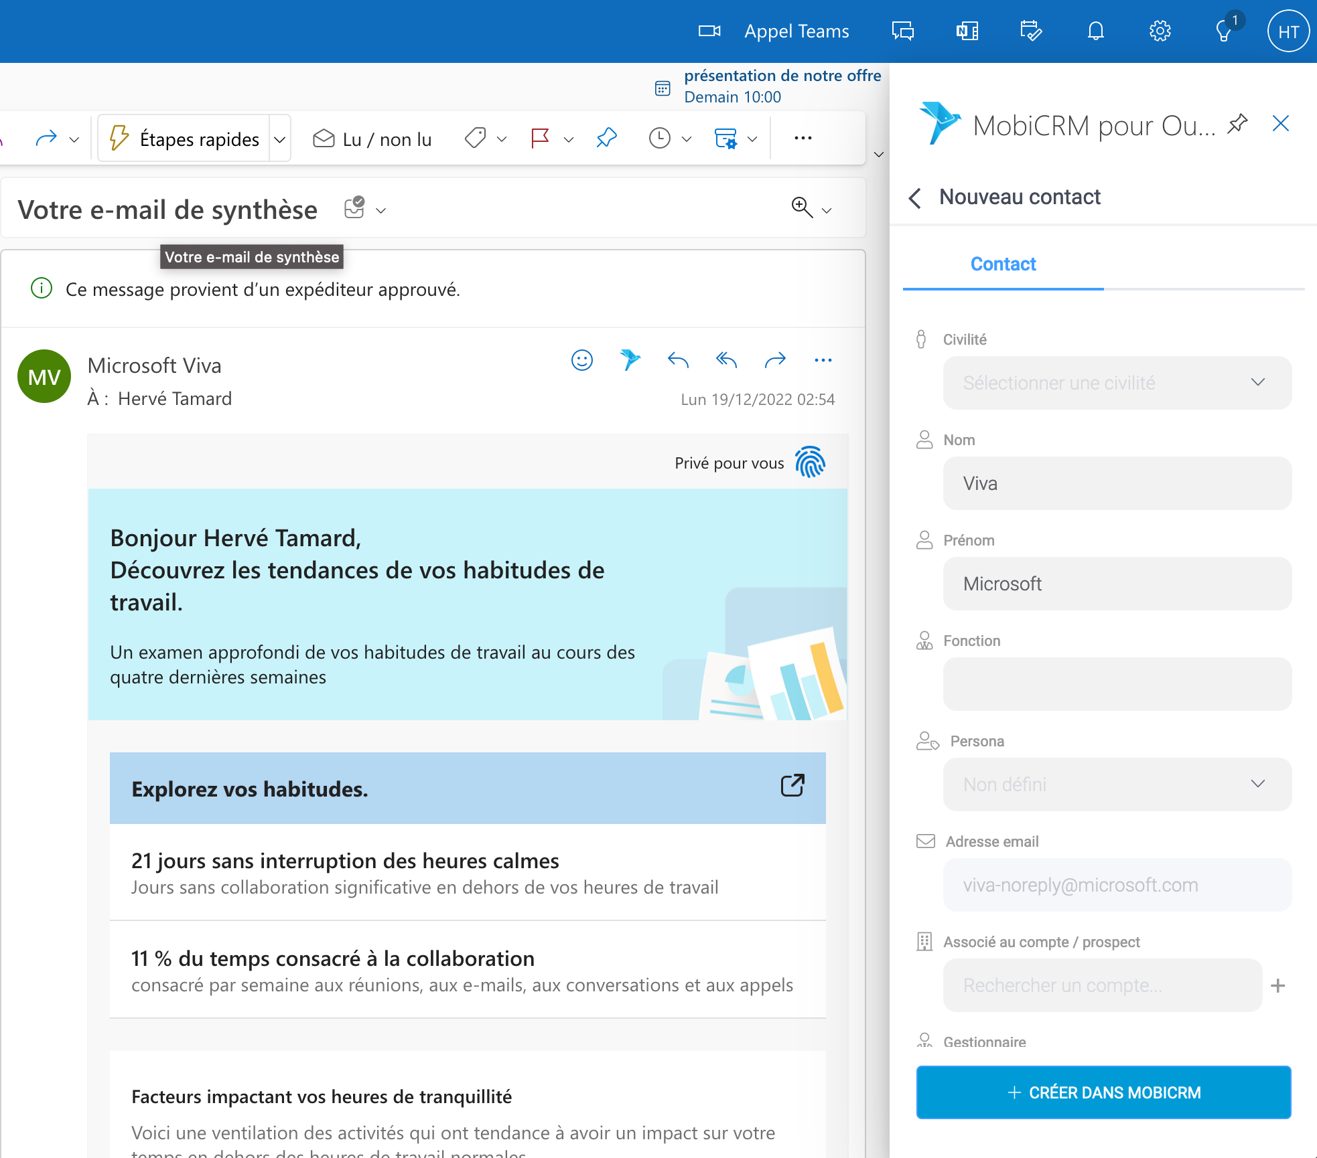Open more toolbar options ellipsis
Image resolution: width=1317 pixels, height=1158 pixels.
click(x=803, y=139)
